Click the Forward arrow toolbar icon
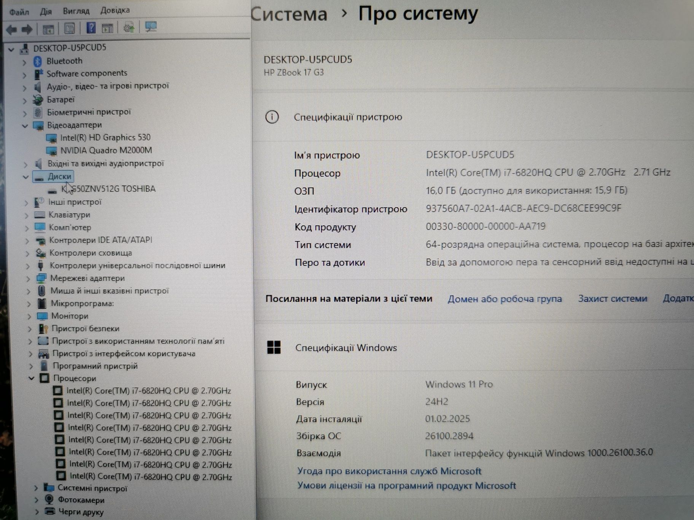The height and width of the screenshot is (520, 694). [x=27, y=29]
